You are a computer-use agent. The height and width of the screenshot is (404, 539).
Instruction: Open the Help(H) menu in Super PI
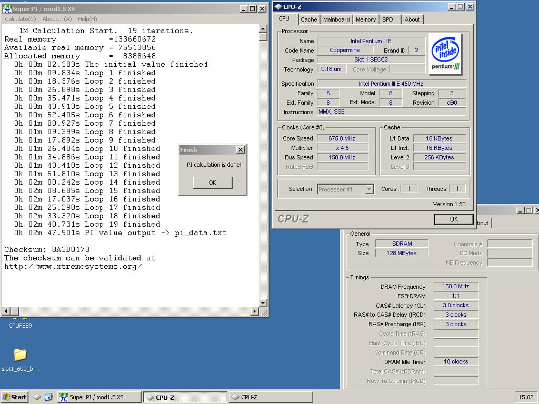87,19
